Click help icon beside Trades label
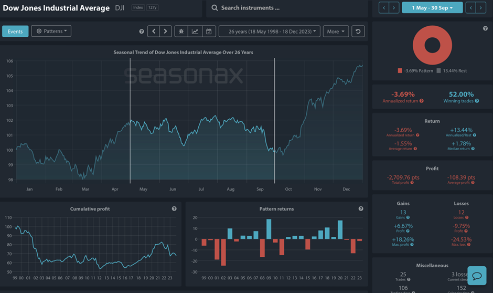Viewport: 493px width, 293px height. pos(409,279)
